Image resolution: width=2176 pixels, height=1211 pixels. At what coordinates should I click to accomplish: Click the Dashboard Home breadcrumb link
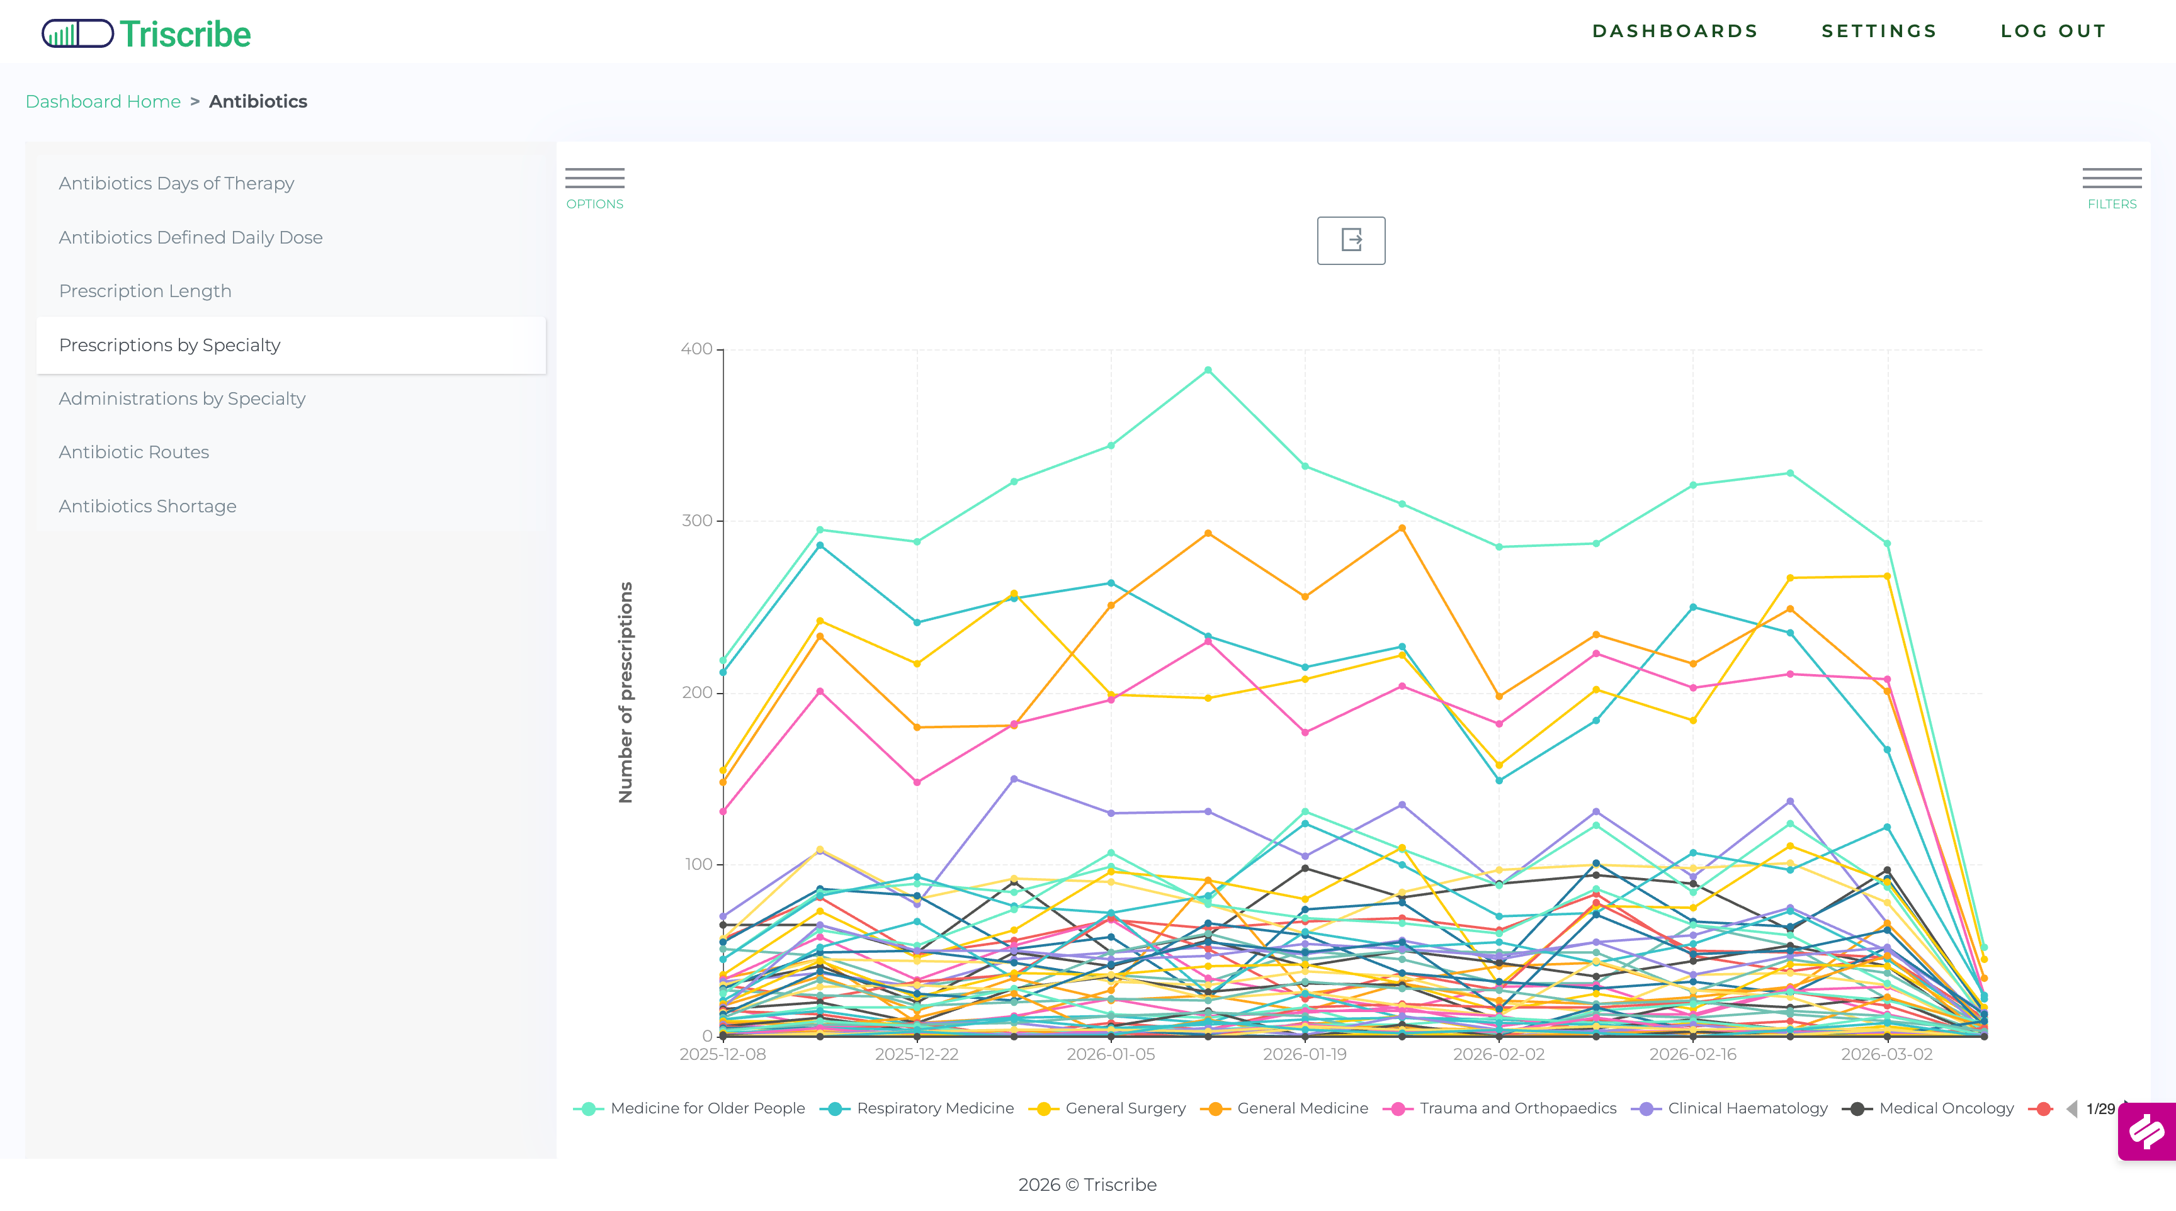(103, 101)
